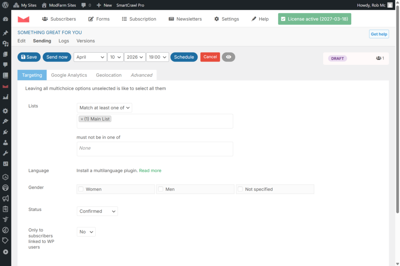Click the Settings gear icon in left sidebar

click(5, 111)
